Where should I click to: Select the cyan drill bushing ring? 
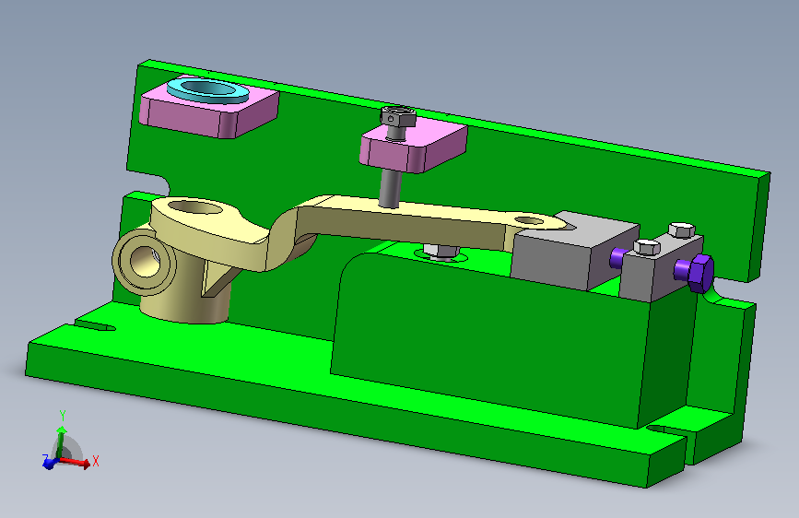pyautogui.click(x=207, y=90)
